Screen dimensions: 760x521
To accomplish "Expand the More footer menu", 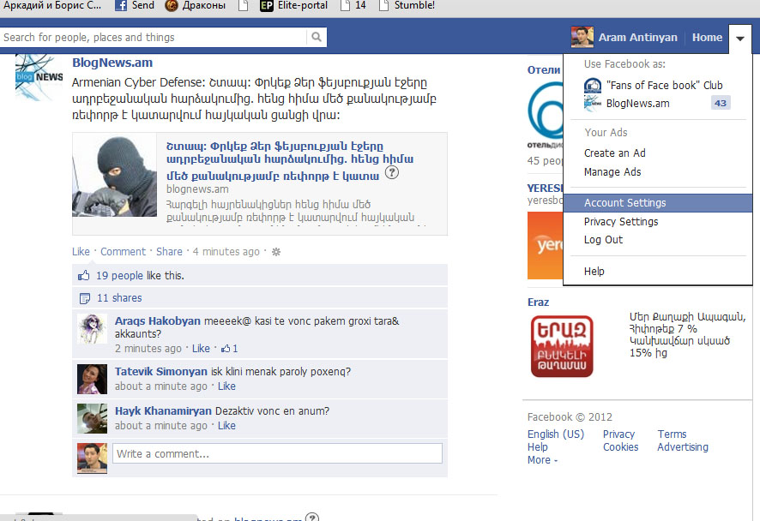I will pyautogui.click(x=542, y=460).
